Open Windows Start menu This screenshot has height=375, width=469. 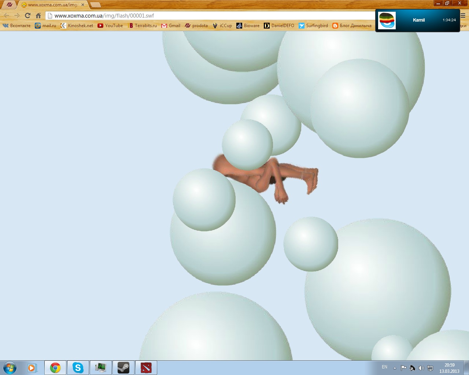coord(10,368)
